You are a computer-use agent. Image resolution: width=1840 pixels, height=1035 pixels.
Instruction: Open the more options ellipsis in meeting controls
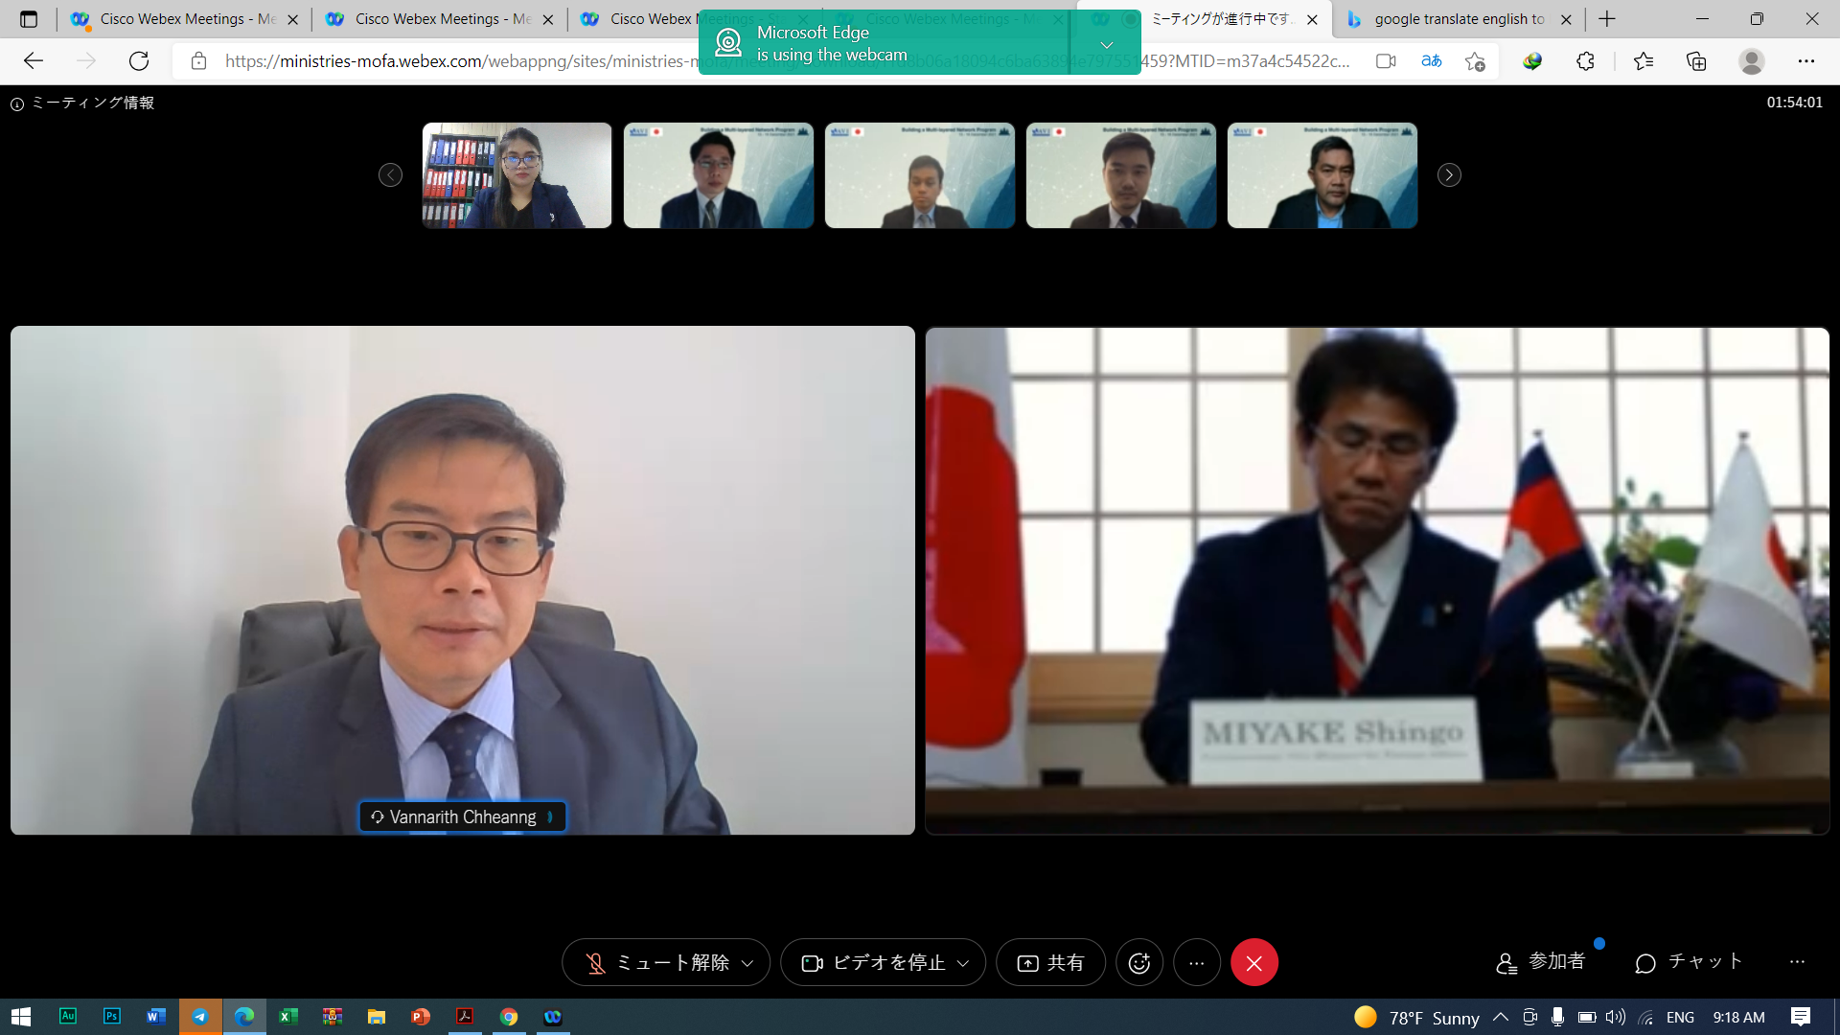[x=1196, y=963]
